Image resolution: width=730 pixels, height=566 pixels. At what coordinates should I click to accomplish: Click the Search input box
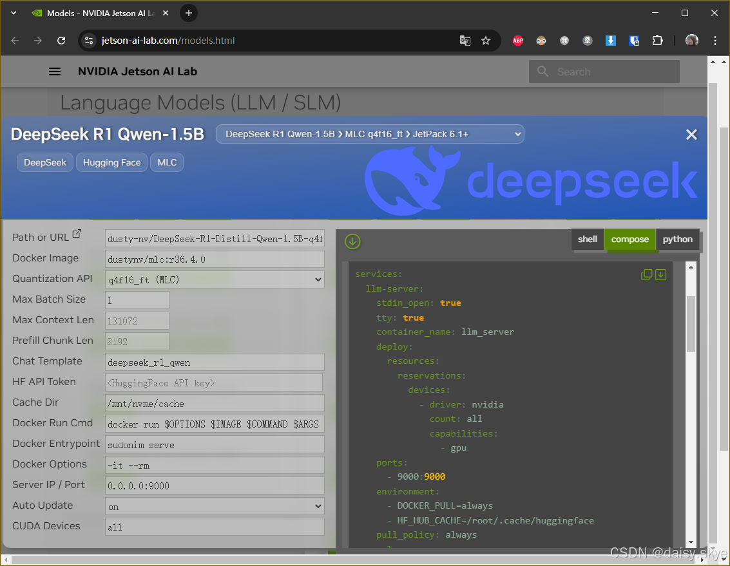(604, 71)
